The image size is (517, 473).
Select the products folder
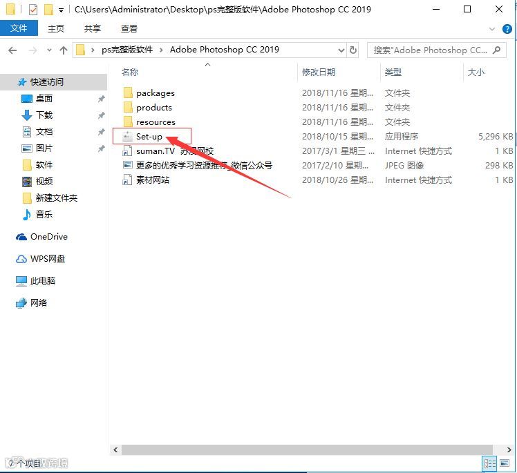[x=154, y=108]
